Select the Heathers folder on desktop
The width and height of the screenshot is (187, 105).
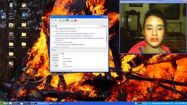[x=11, y=45]
